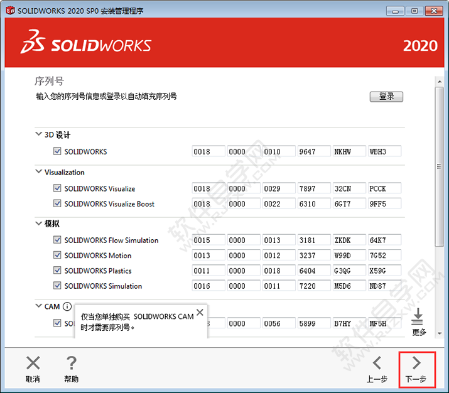Click the first serial field for SOLIDWORKS Motion
The image size is (449, 393).
(x=208, y=256)
